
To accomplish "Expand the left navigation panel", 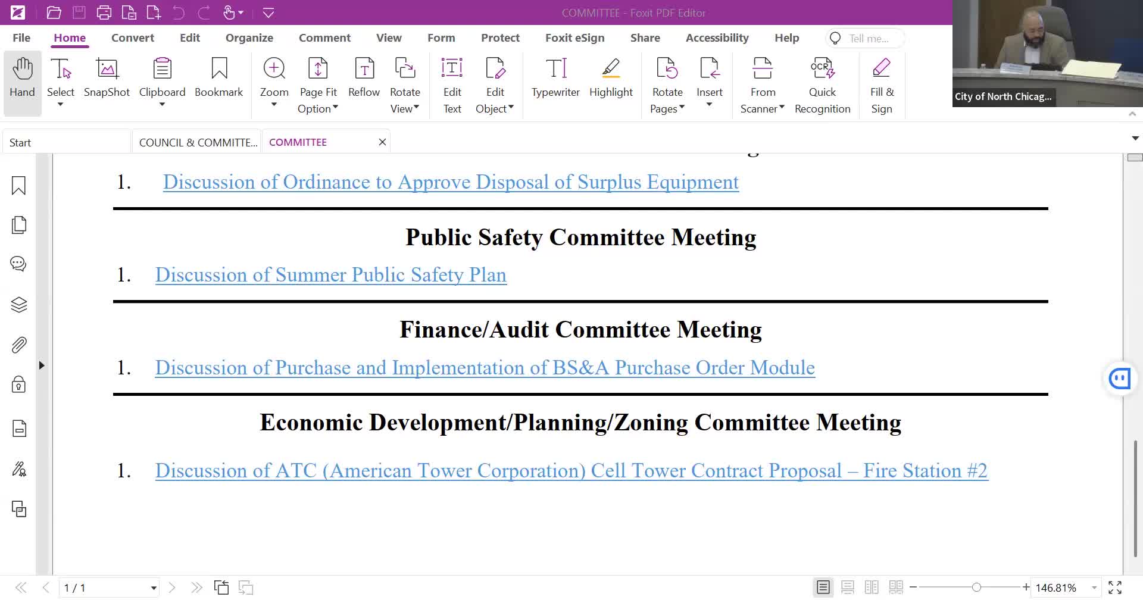I will tap(42, 365).
